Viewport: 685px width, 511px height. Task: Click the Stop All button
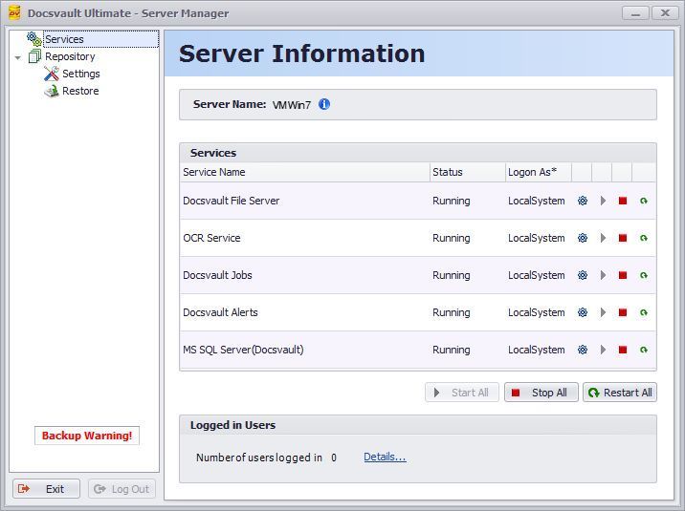(541, 393)
